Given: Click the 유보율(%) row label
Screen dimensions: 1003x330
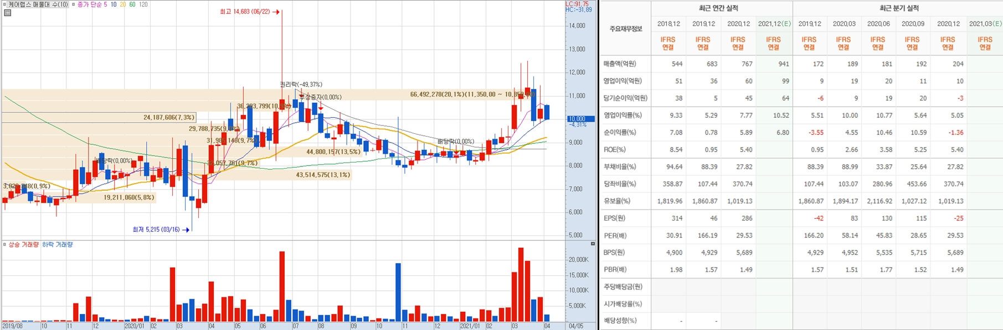Looking at the screenshot, I should pos(617,201).
